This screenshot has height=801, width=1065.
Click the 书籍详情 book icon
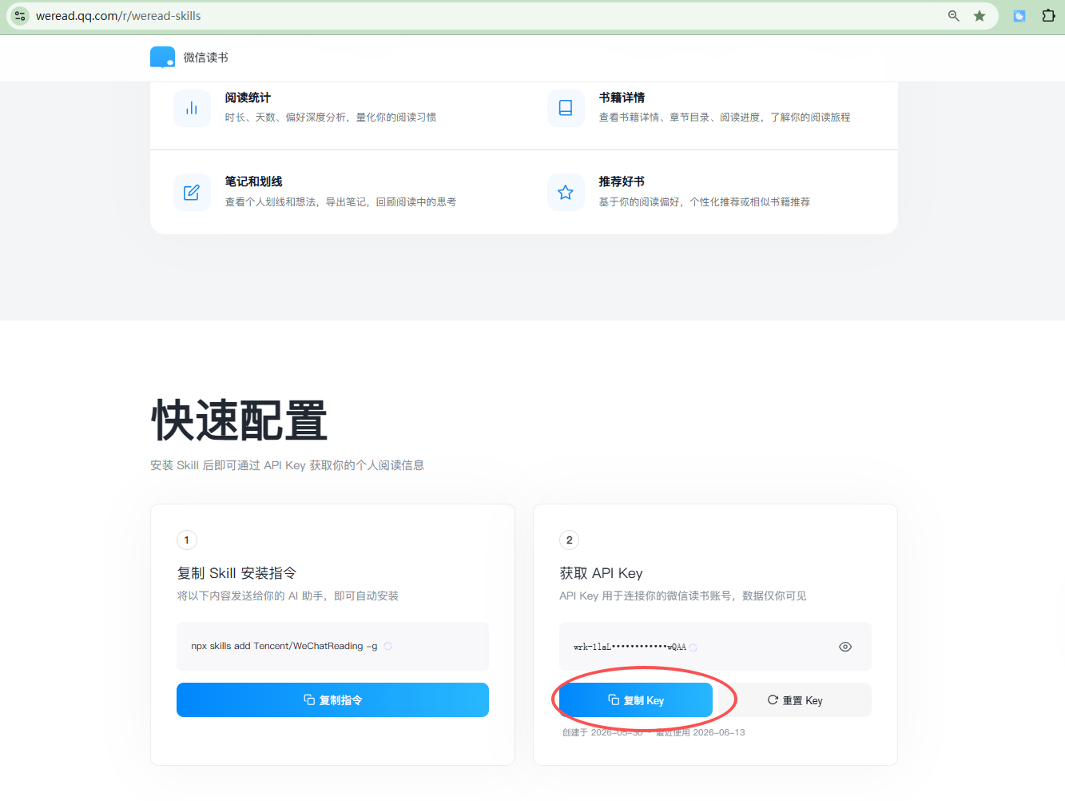click(x=566, y=108)
